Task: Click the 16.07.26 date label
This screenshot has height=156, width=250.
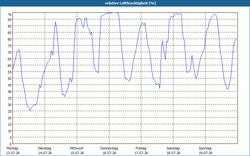Action: 109,153
